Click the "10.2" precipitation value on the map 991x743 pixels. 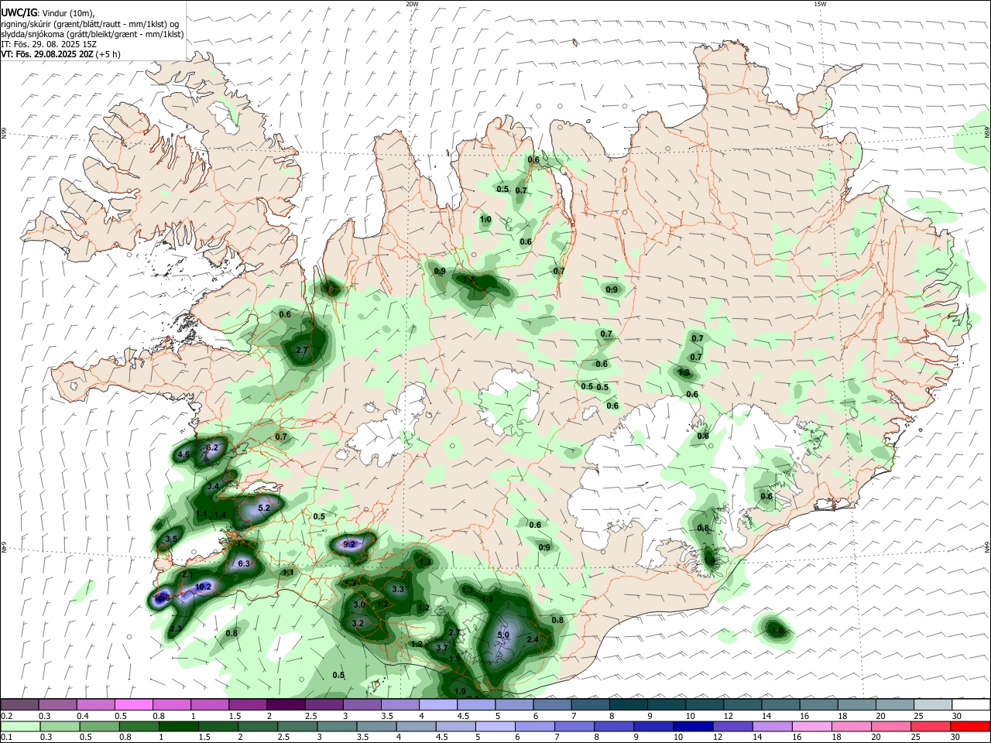pos(203,587)
